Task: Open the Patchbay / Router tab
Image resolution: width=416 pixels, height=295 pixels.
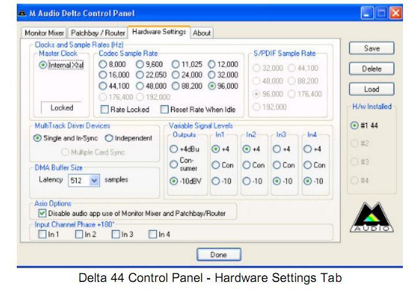Action: 94,32
